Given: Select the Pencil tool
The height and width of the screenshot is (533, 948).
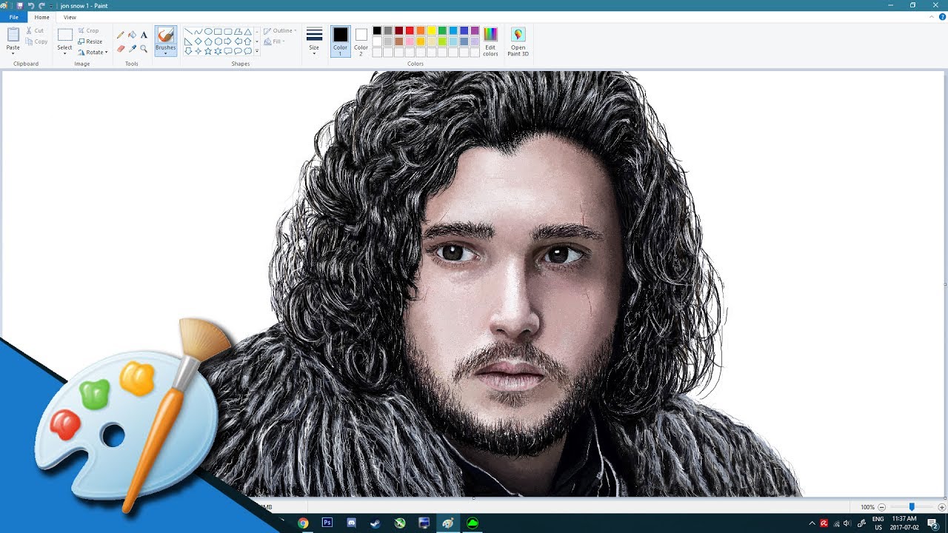Looking at the screenshot, I should [x=120, y=34].
